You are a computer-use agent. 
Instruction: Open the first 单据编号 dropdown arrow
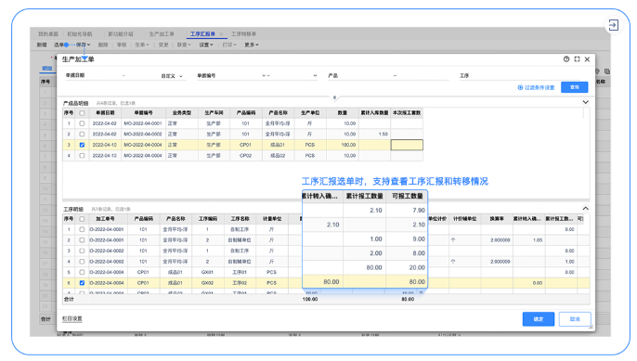point(264,75)
